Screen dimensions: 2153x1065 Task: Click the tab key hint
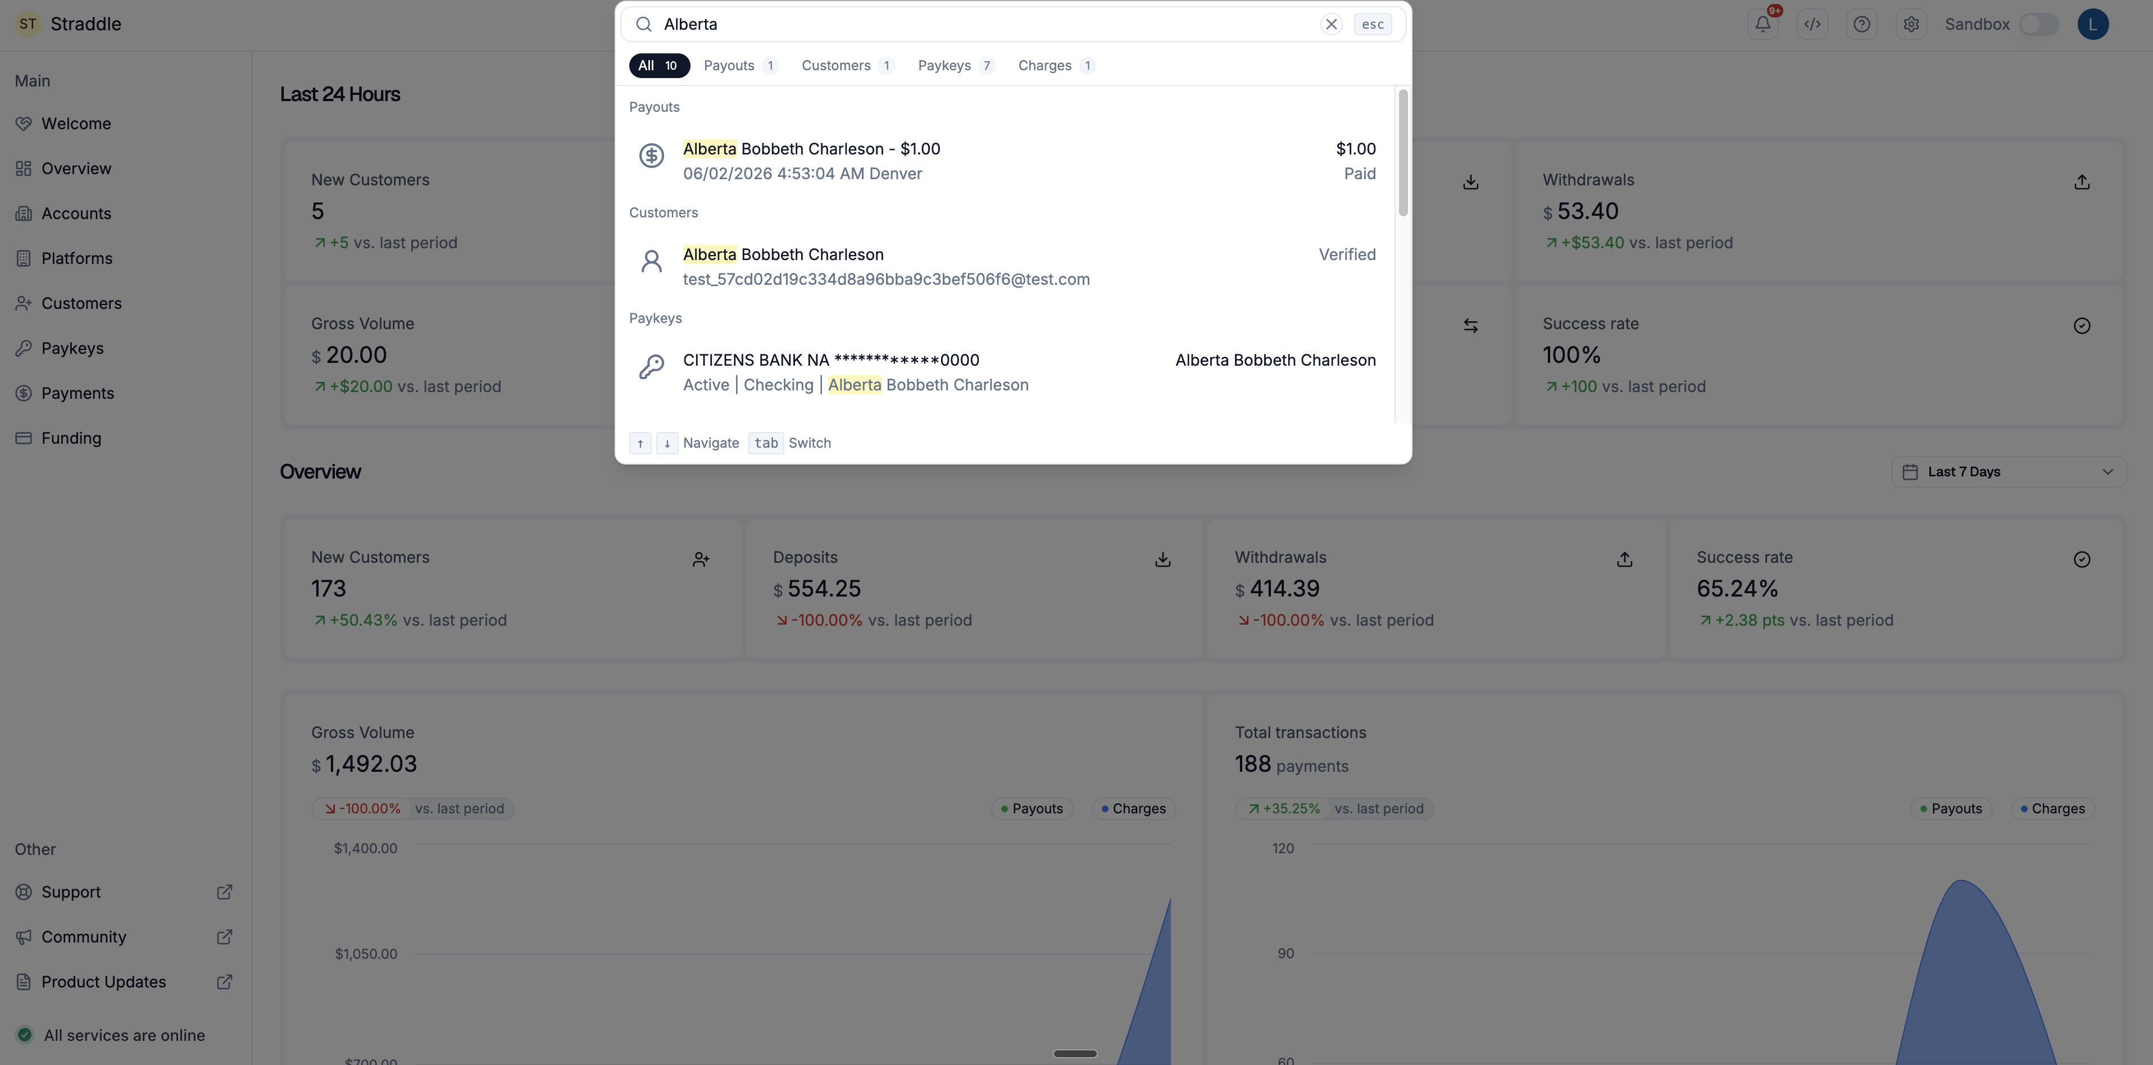pos(766,443)
